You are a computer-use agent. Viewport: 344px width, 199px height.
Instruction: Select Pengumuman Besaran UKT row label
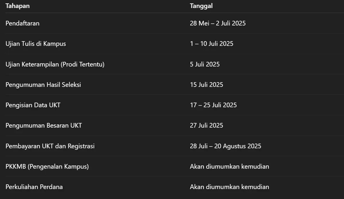click(x=44, y=125)
